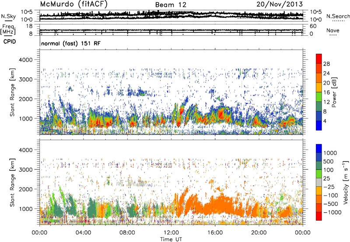Click the "Slant Range [km]" label of the velocity panel
Image resolution: width=350 pixels, height=242 pixels.
coord(12,183)
